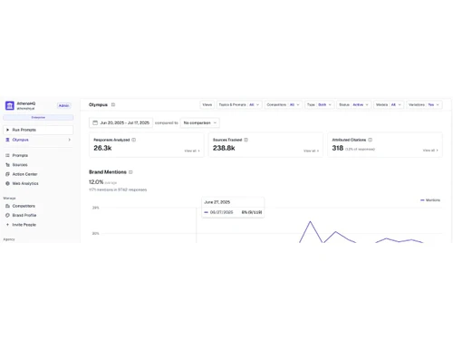Screen dimensions: 453x340
Task: Click the Sources sidebar icon
Action: [x=7, y=165]
